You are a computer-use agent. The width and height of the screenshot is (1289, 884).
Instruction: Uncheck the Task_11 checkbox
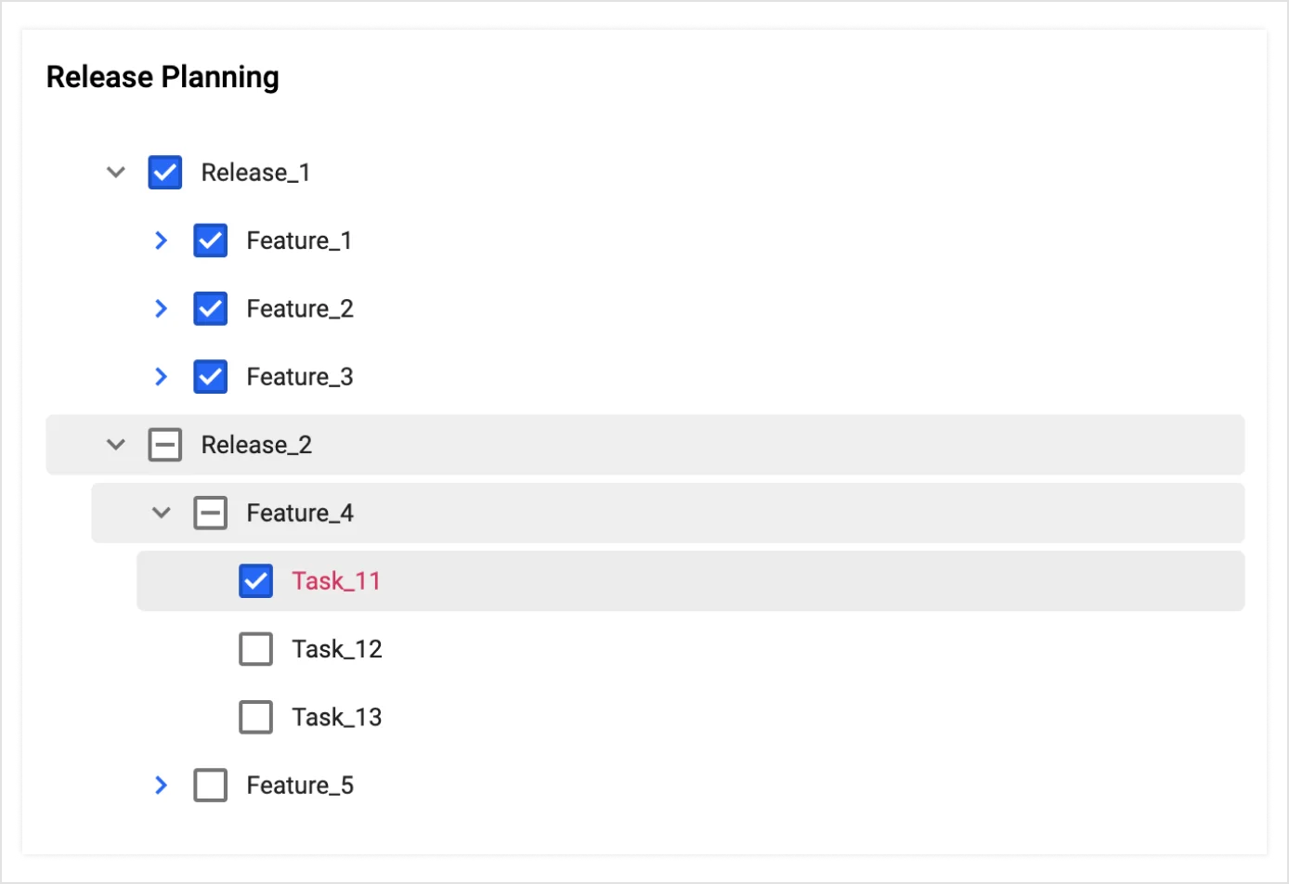(x=255, y=580)
